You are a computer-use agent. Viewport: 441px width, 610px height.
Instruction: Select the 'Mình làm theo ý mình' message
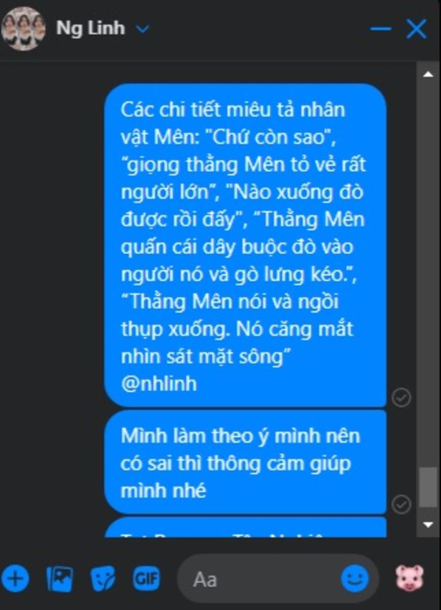(x=245, y=462)
